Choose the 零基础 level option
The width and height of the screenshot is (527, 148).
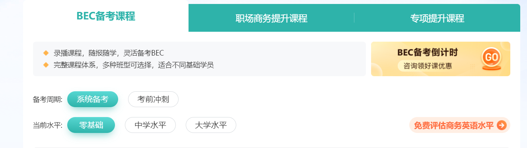click(x=91, y=125)
